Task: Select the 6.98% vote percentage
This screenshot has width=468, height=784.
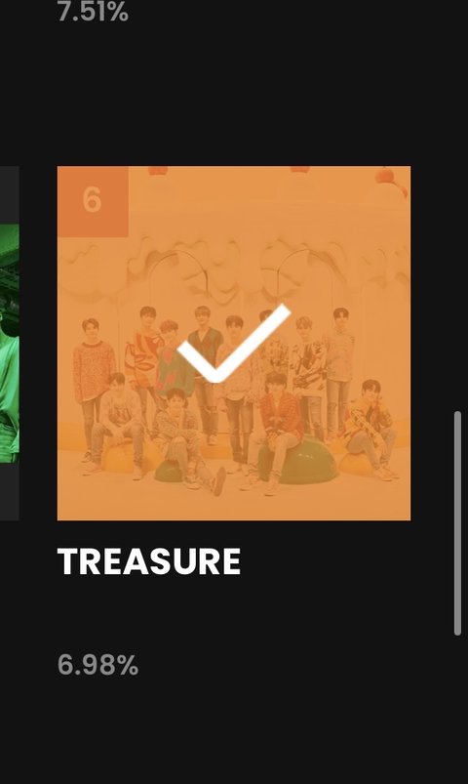Action: [97, 665]
